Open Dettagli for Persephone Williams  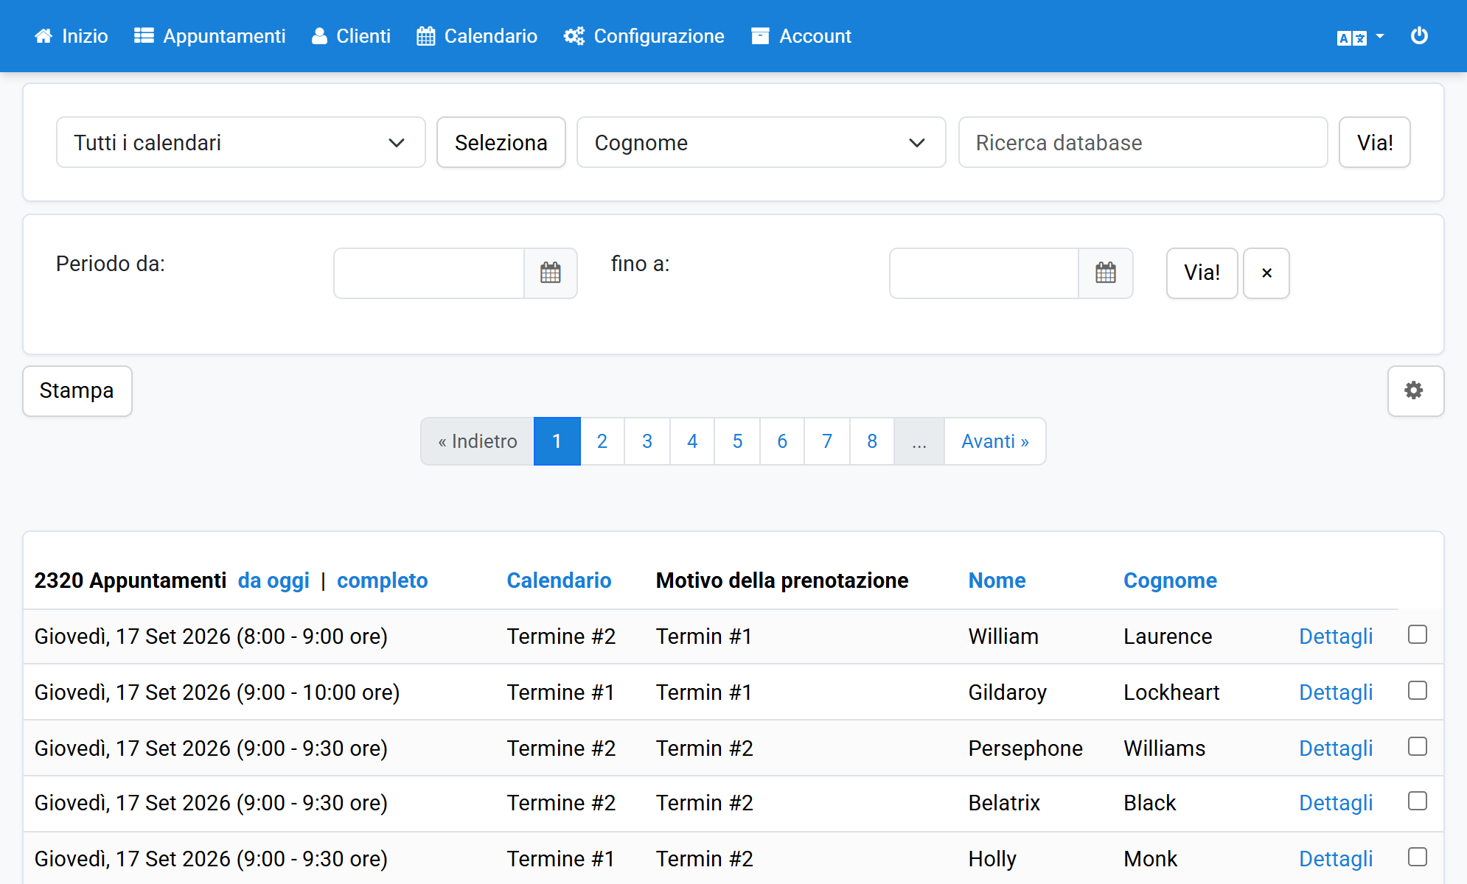pos(1336,748)
